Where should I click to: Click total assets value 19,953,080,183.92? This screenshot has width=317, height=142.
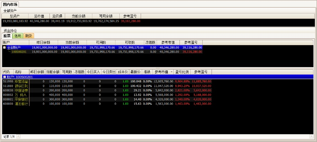point(15,21)
